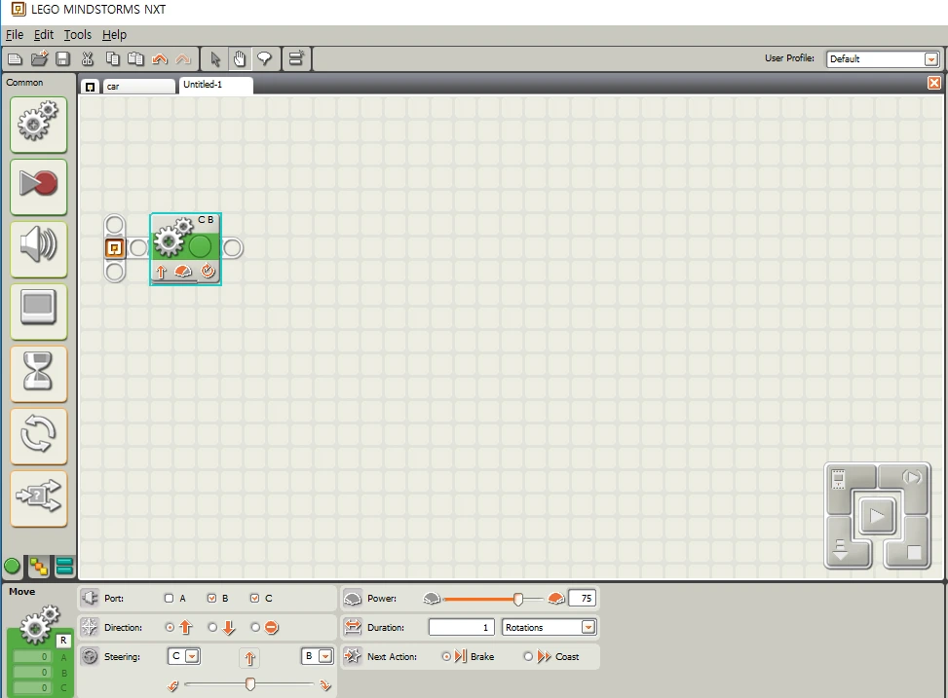Viewport: 948px width, 698px height.
Task: Click inside the Duration value field
Action: click(x=461, y=626)
